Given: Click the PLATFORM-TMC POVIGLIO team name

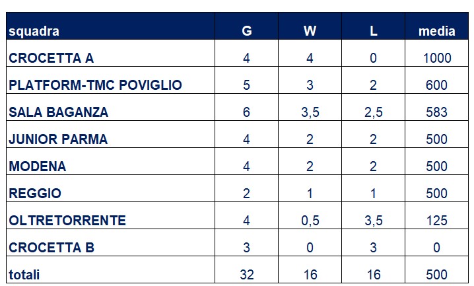Looking at the screenshot, I should pos(95,85).
